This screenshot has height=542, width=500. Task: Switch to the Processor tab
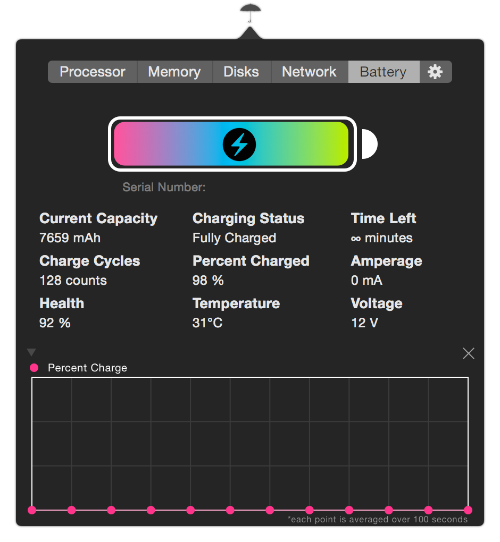[x=93, y=72]
